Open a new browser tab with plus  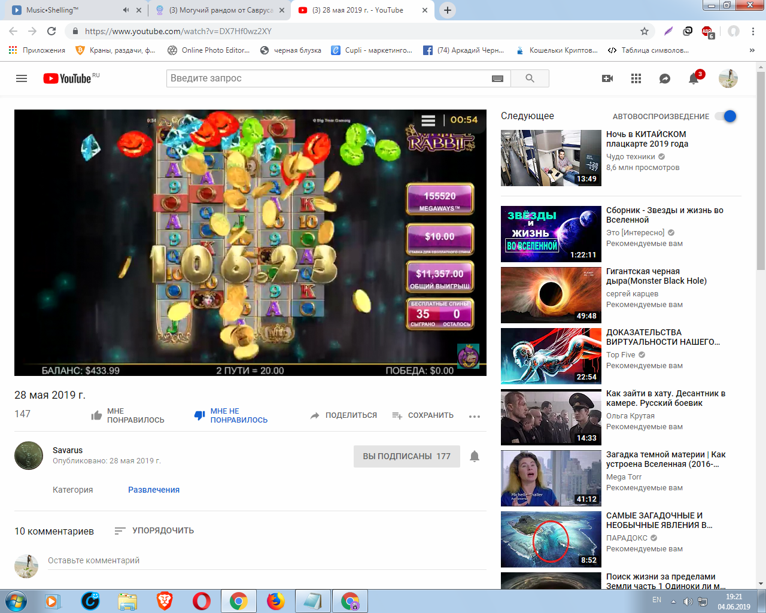click(x=448, y=10)
